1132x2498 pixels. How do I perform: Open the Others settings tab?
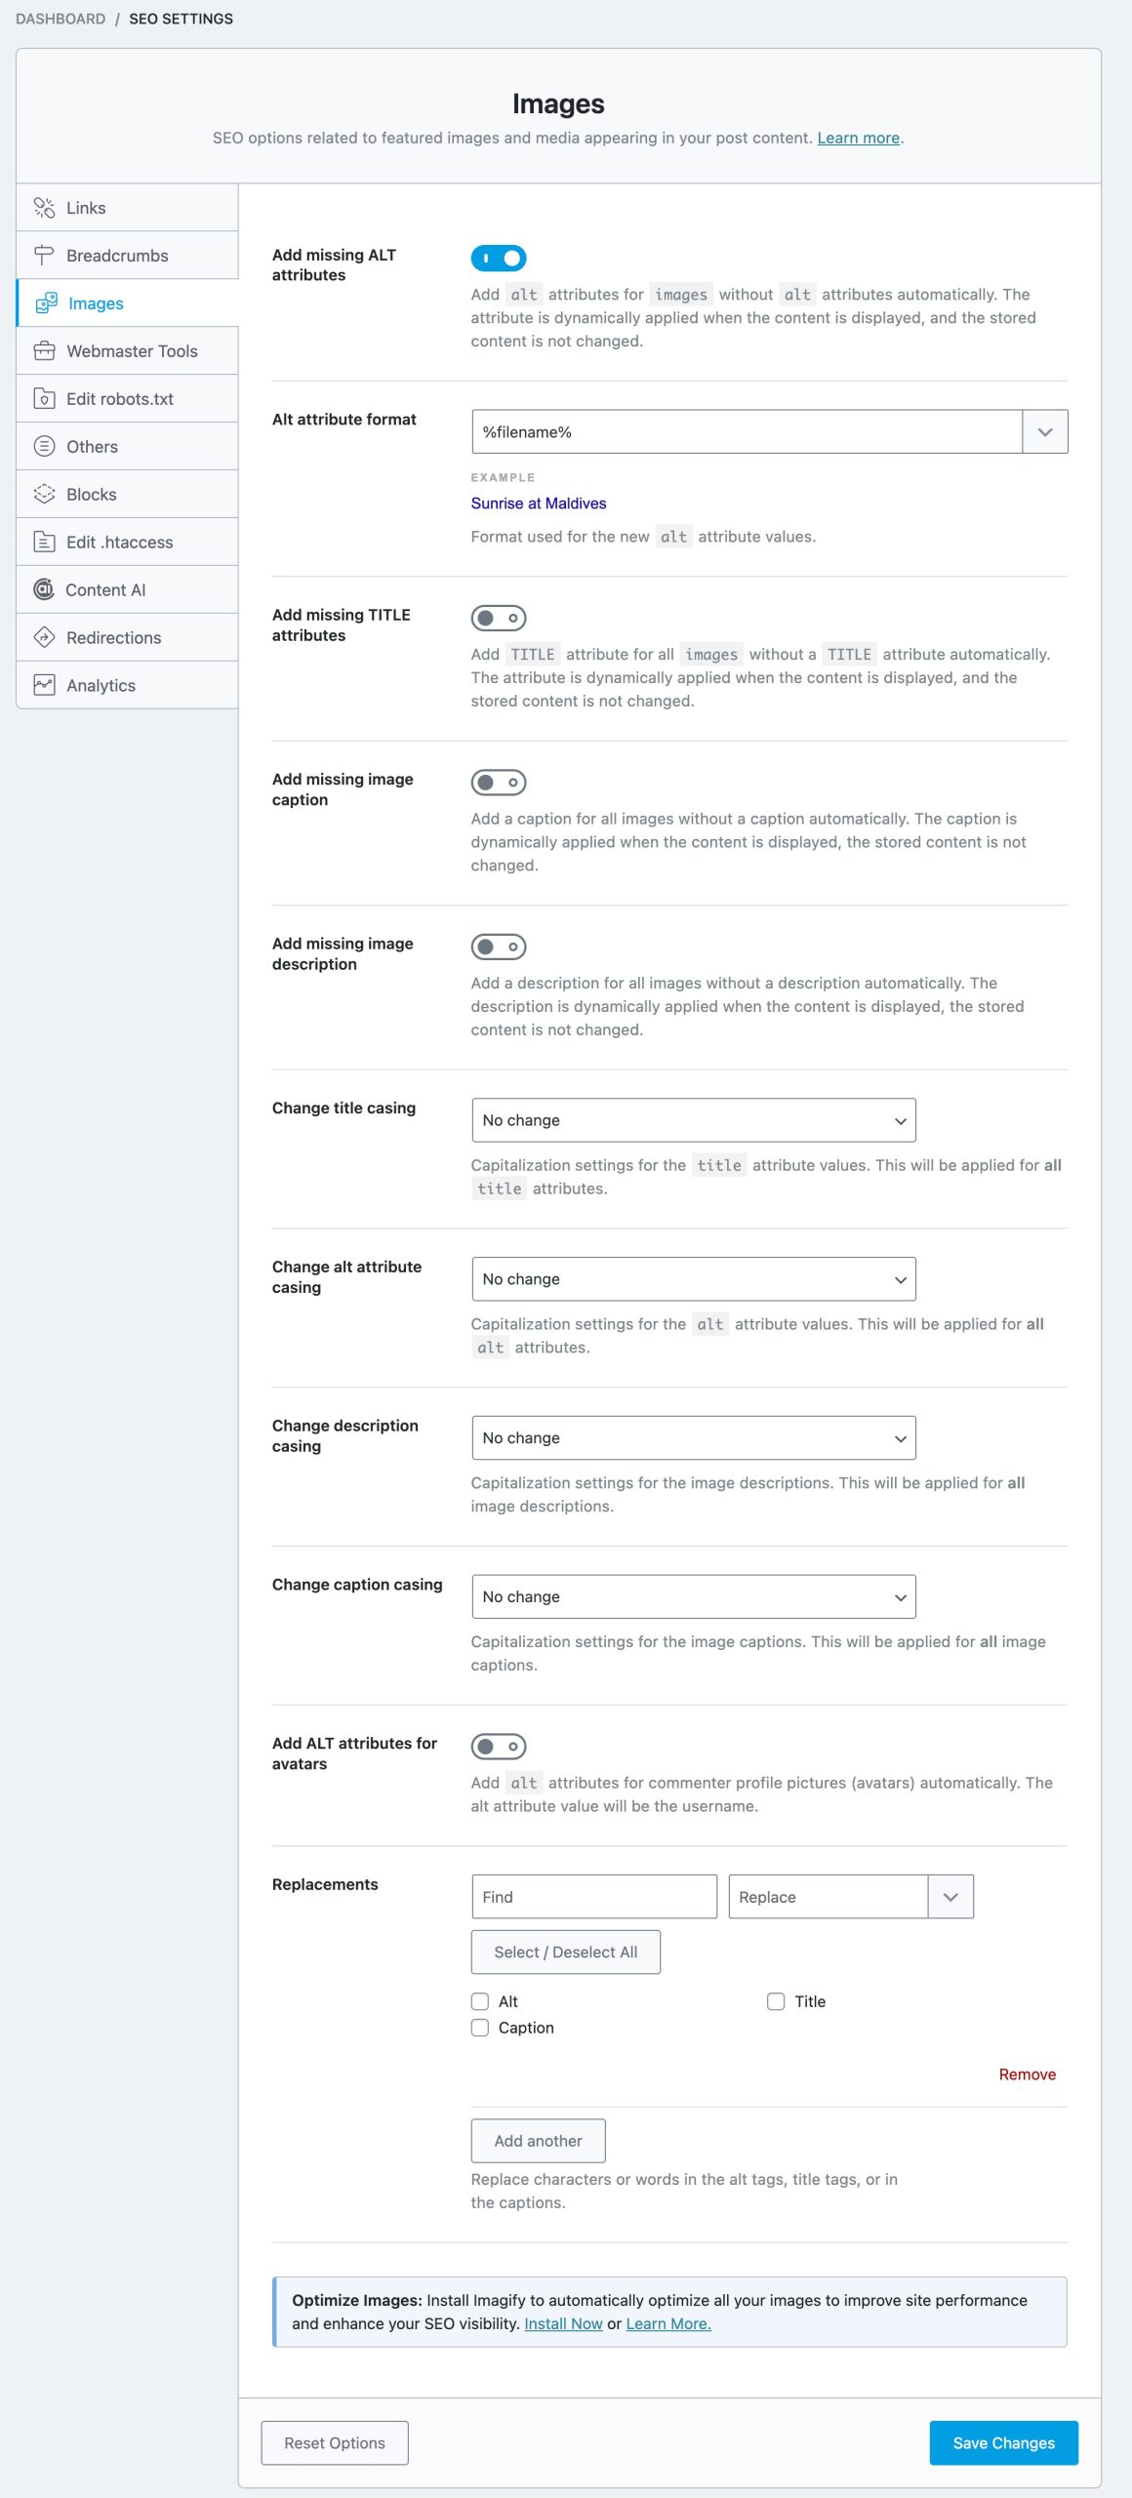pyautogui.click(x=92, y=447)
